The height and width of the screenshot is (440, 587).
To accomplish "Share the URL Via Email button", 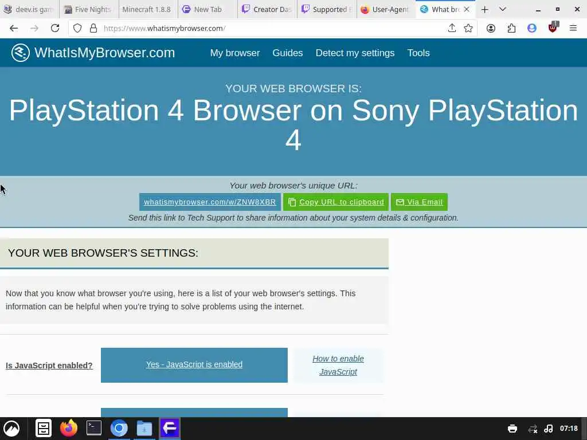I will click(x=419, y=202).
